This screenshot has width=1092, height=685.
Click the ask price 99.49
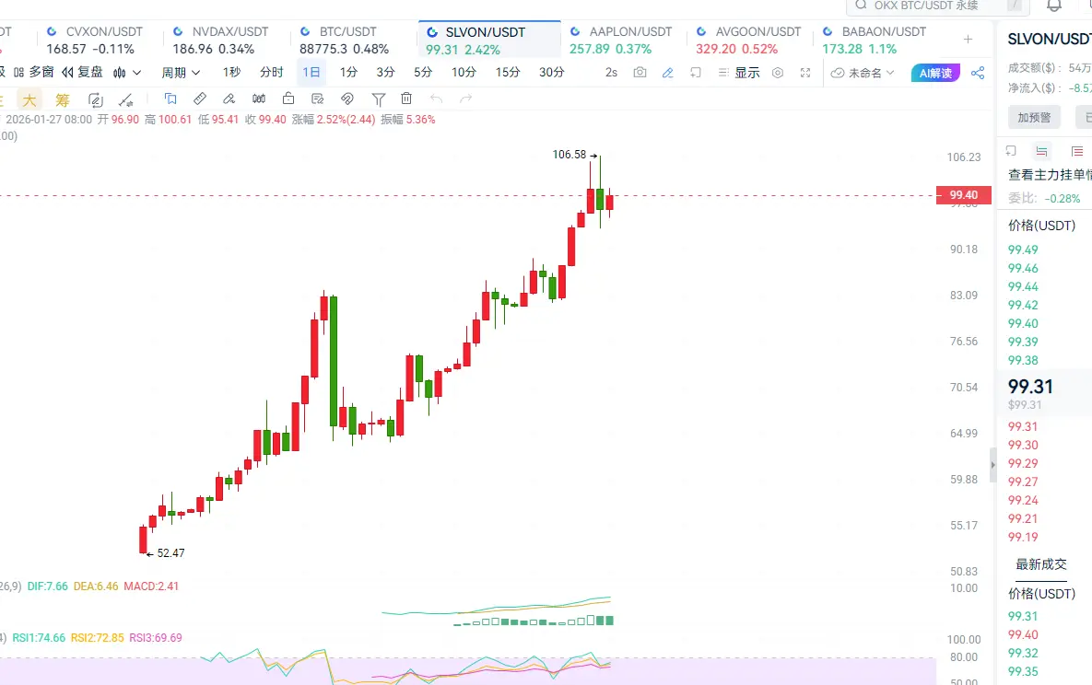pyautogui.click(x=1023, y=250)
